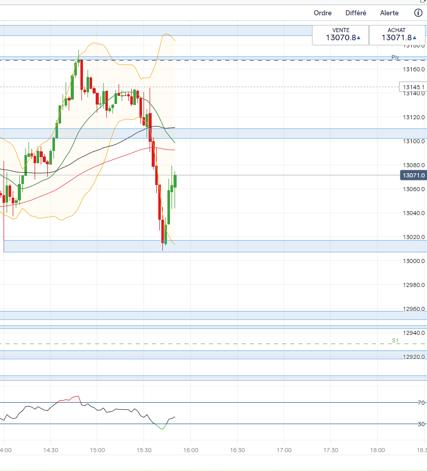Select the 13145.1 price label on axis

click(413, 87)
